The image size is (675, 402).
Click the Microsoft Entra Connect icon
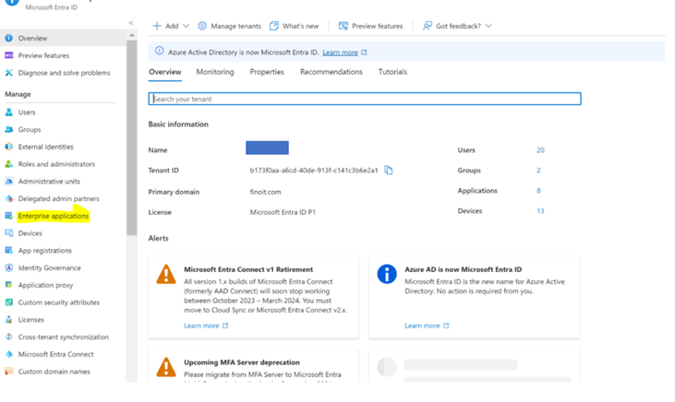click(9, 354)
